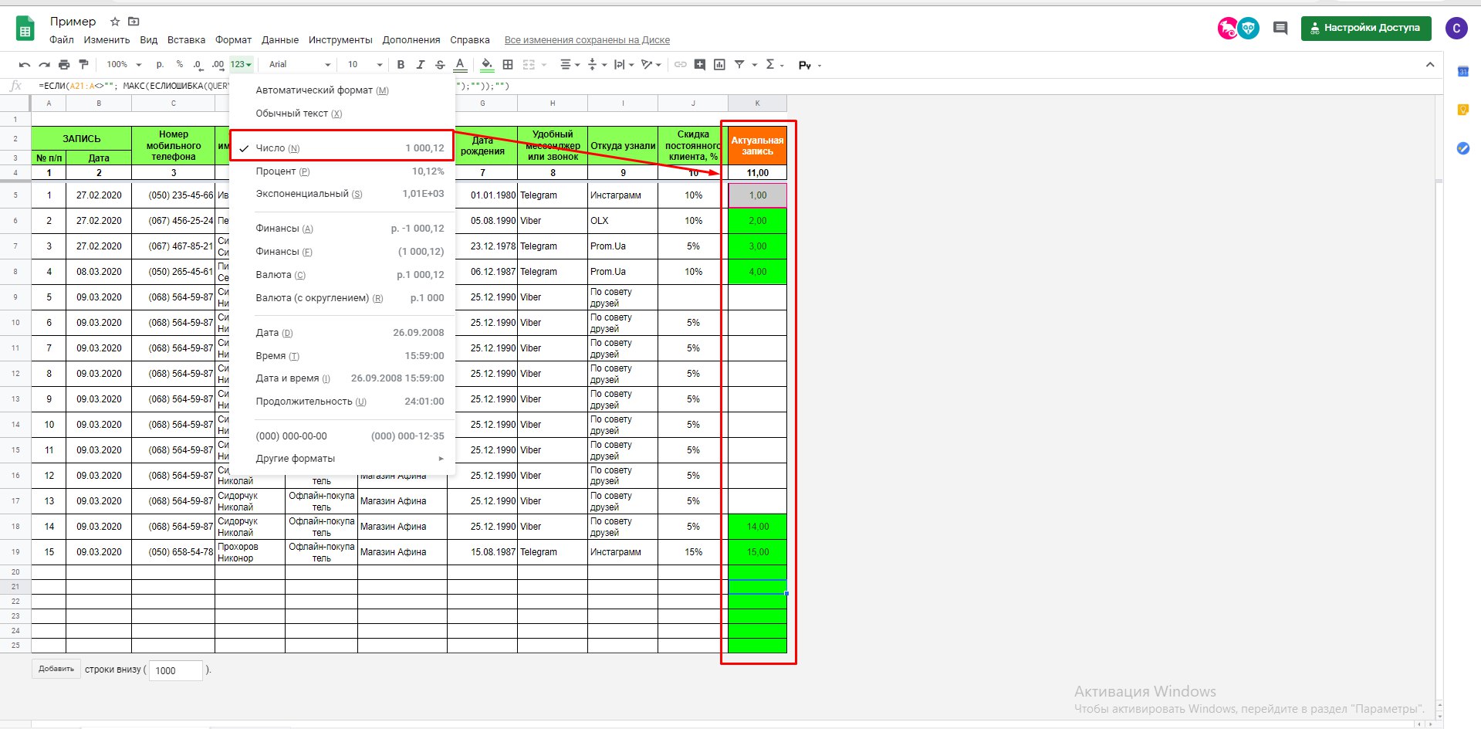
Task: Open the vertical align dropdown
Action: point(597,65)
